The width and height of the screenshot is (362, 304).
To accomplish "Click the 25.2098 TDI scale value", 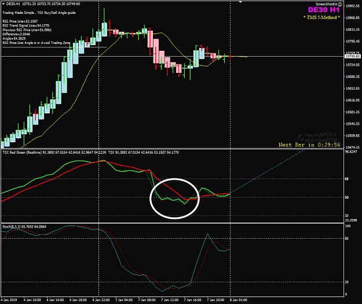I will [x=351, y=220].
